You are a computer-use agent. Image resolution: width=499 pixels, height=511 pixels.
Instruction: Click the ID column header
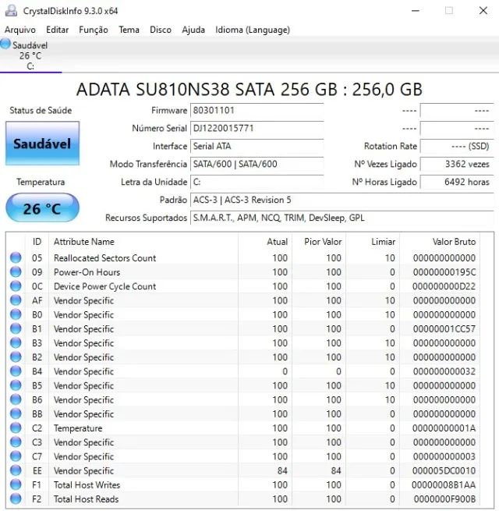pos(37,242)
